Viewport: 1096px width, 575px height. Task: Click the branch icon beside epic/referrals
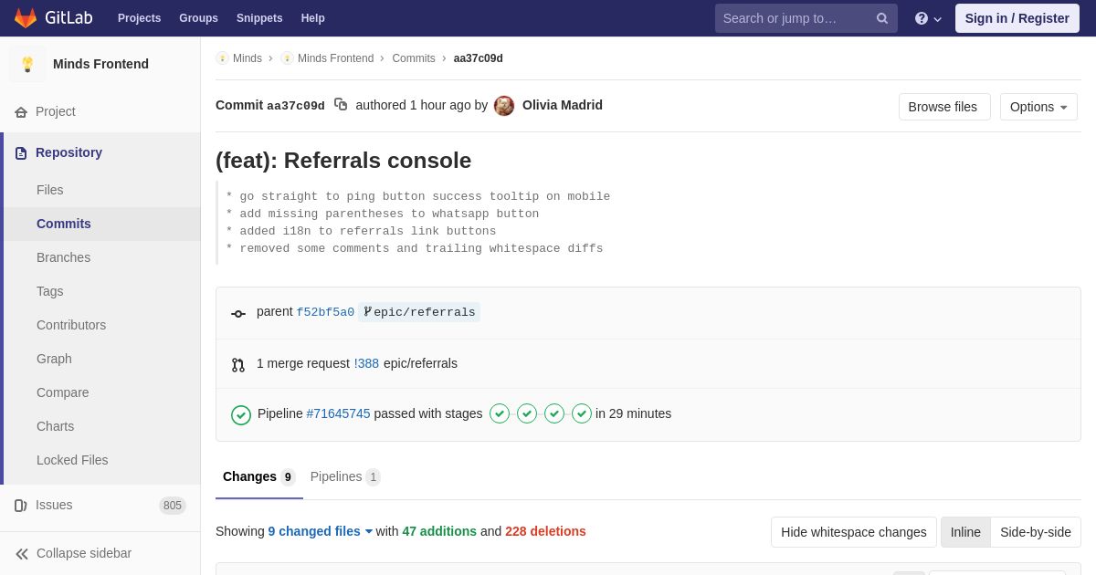(x=367, y=312)
